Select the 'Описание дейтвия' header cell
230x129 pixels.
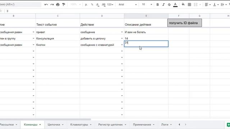pos(146,23)
